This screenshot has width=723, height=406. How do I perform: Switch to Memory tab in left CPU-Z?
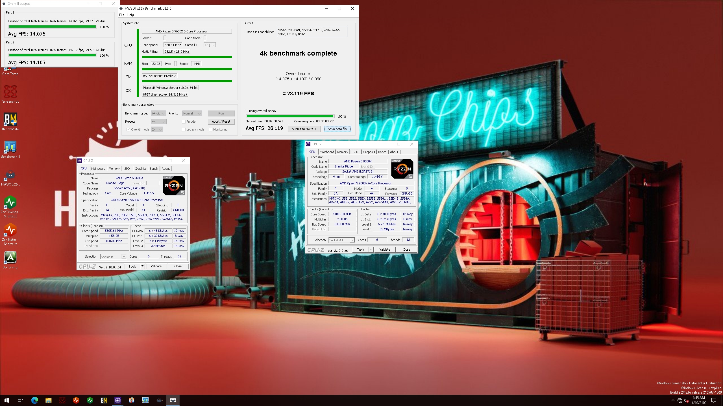click(x=114, y=169)
